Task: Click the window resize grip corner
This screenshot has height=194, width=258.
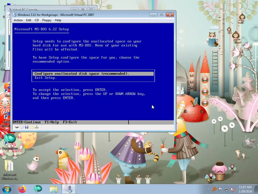Action: [x=172, y=128]
